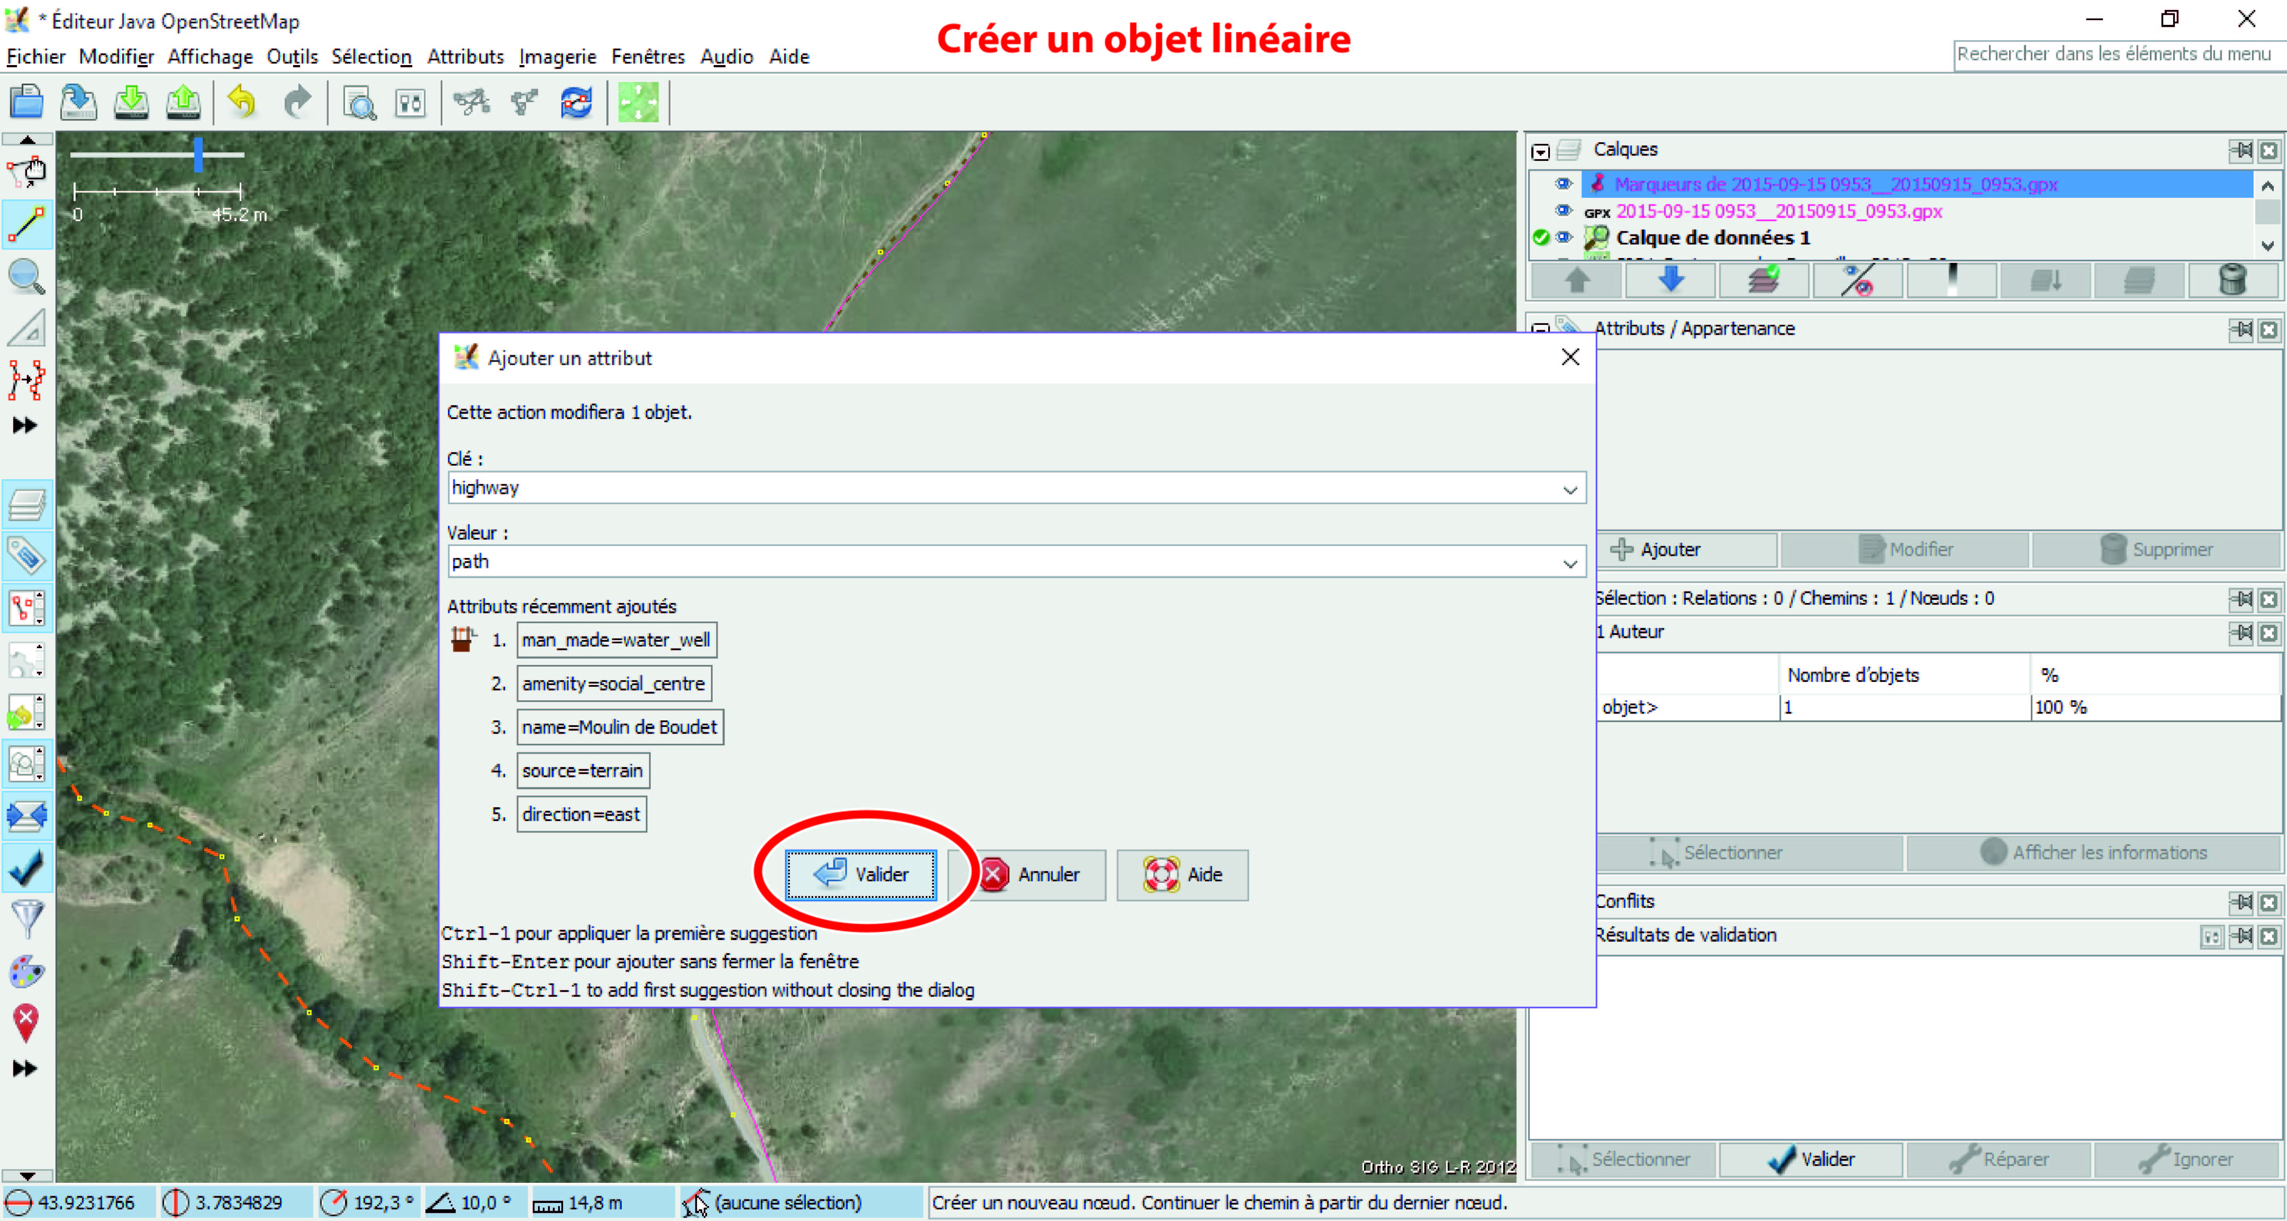The height and width of the screenshot is (1221, 2287).
Task: Upload data with green up arrow icon
Action: pos(184,102)
